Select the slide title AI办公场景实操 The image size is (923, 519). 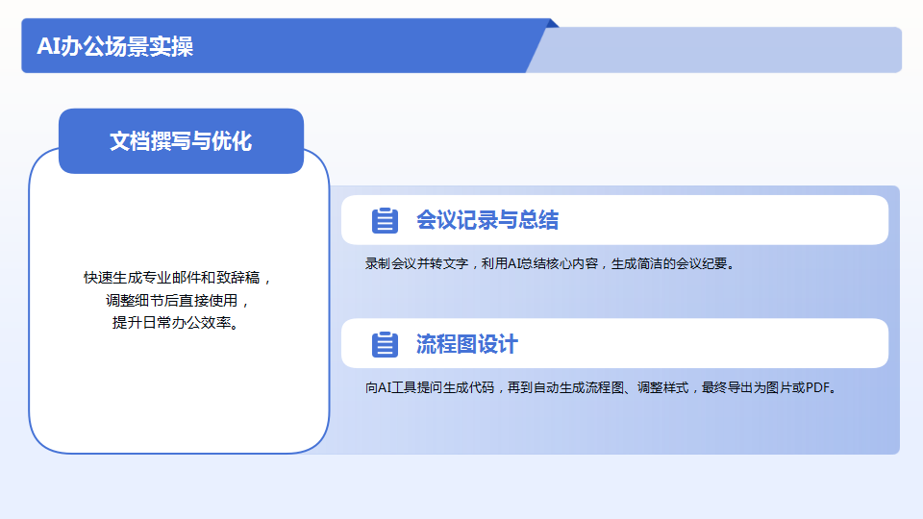click(114, 47)
